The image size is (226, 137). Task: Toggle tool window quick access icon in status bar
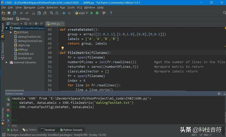(4, 135)
